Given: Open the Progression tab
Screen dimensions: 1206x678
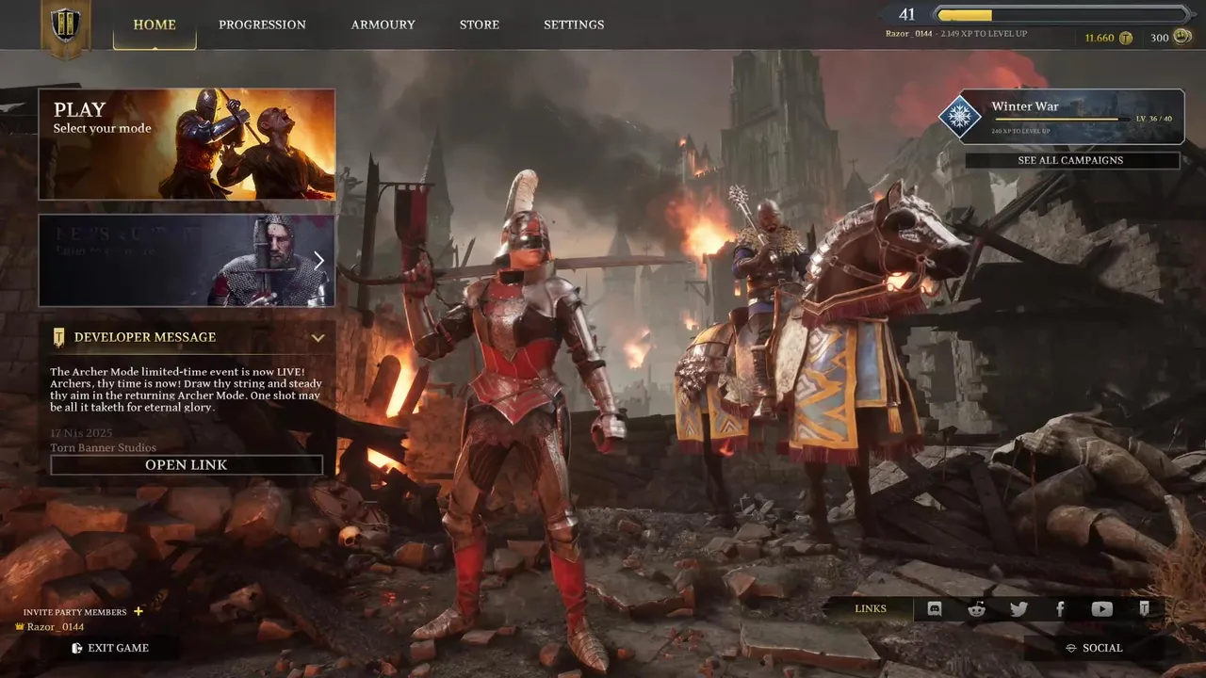Looking at the screenshot, I should 262,24.
